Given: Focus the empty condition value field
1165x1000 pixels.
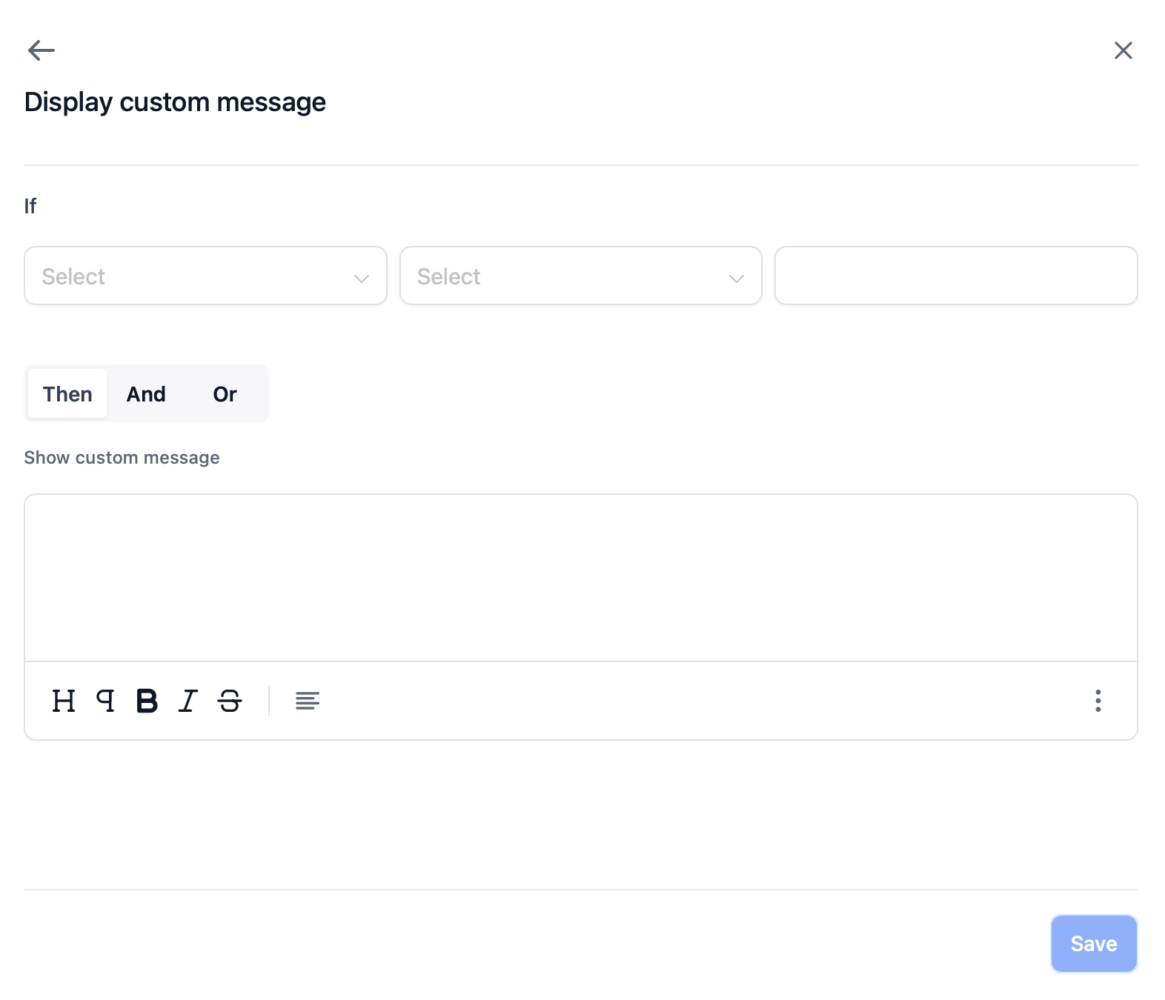Looking at the screenshot, I should pos(956,276).
